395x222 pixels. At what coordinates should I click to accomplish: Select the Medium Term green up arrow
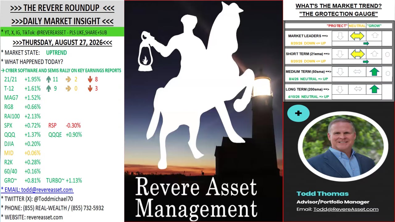tap(374, 72)
